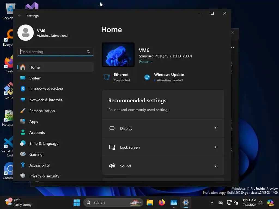Expand Sound row chevron
Viewport: 279px width, 209px height.
pyautogui.click(x=216, y=166)
